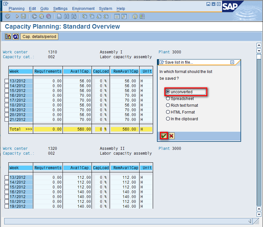Viewport: 263px width, 227px height.
Task: Choose the HTML Format radio button
Action: click(x=168, y=112)
